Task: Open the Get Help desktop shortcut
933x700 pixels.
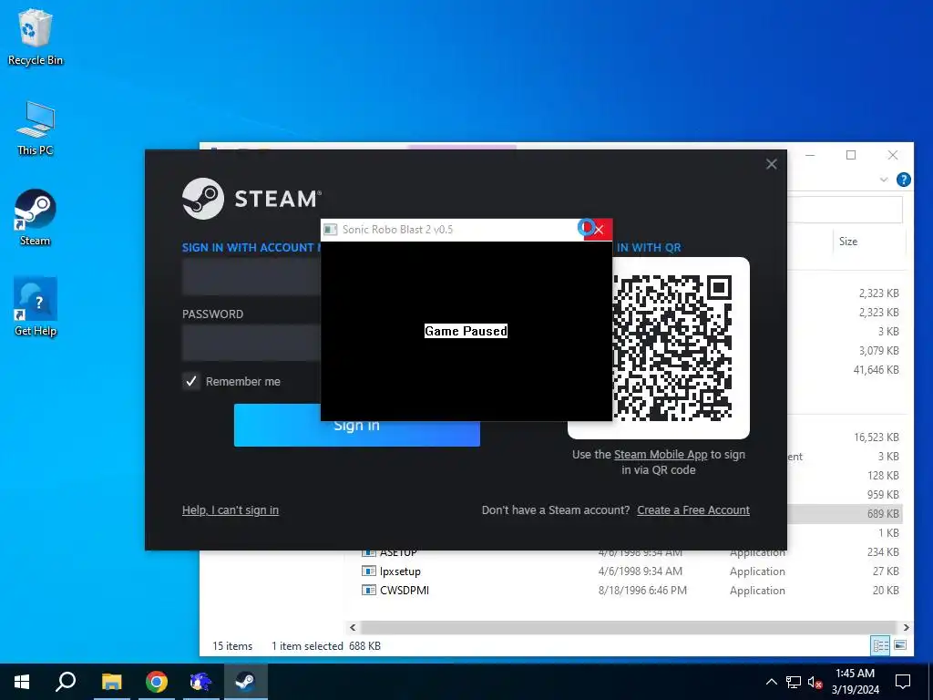Action: 35,307
